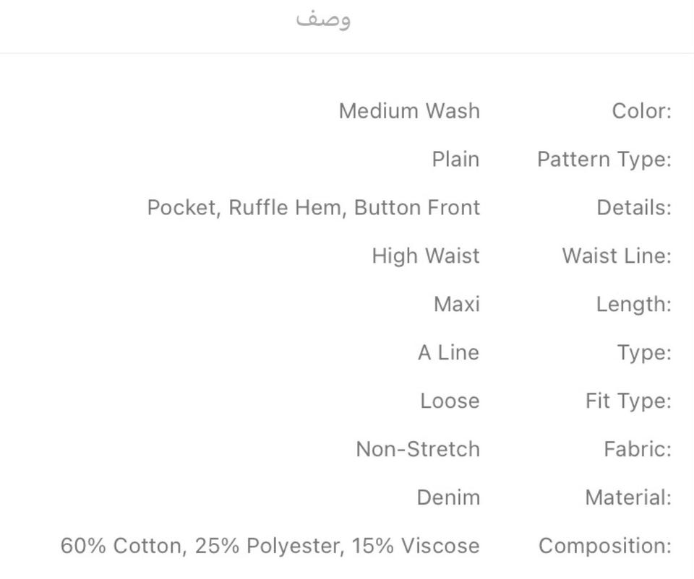This screenshot has width=694, height=579.
Task: Click the Waist Line: label
Action: coord(617,256)
